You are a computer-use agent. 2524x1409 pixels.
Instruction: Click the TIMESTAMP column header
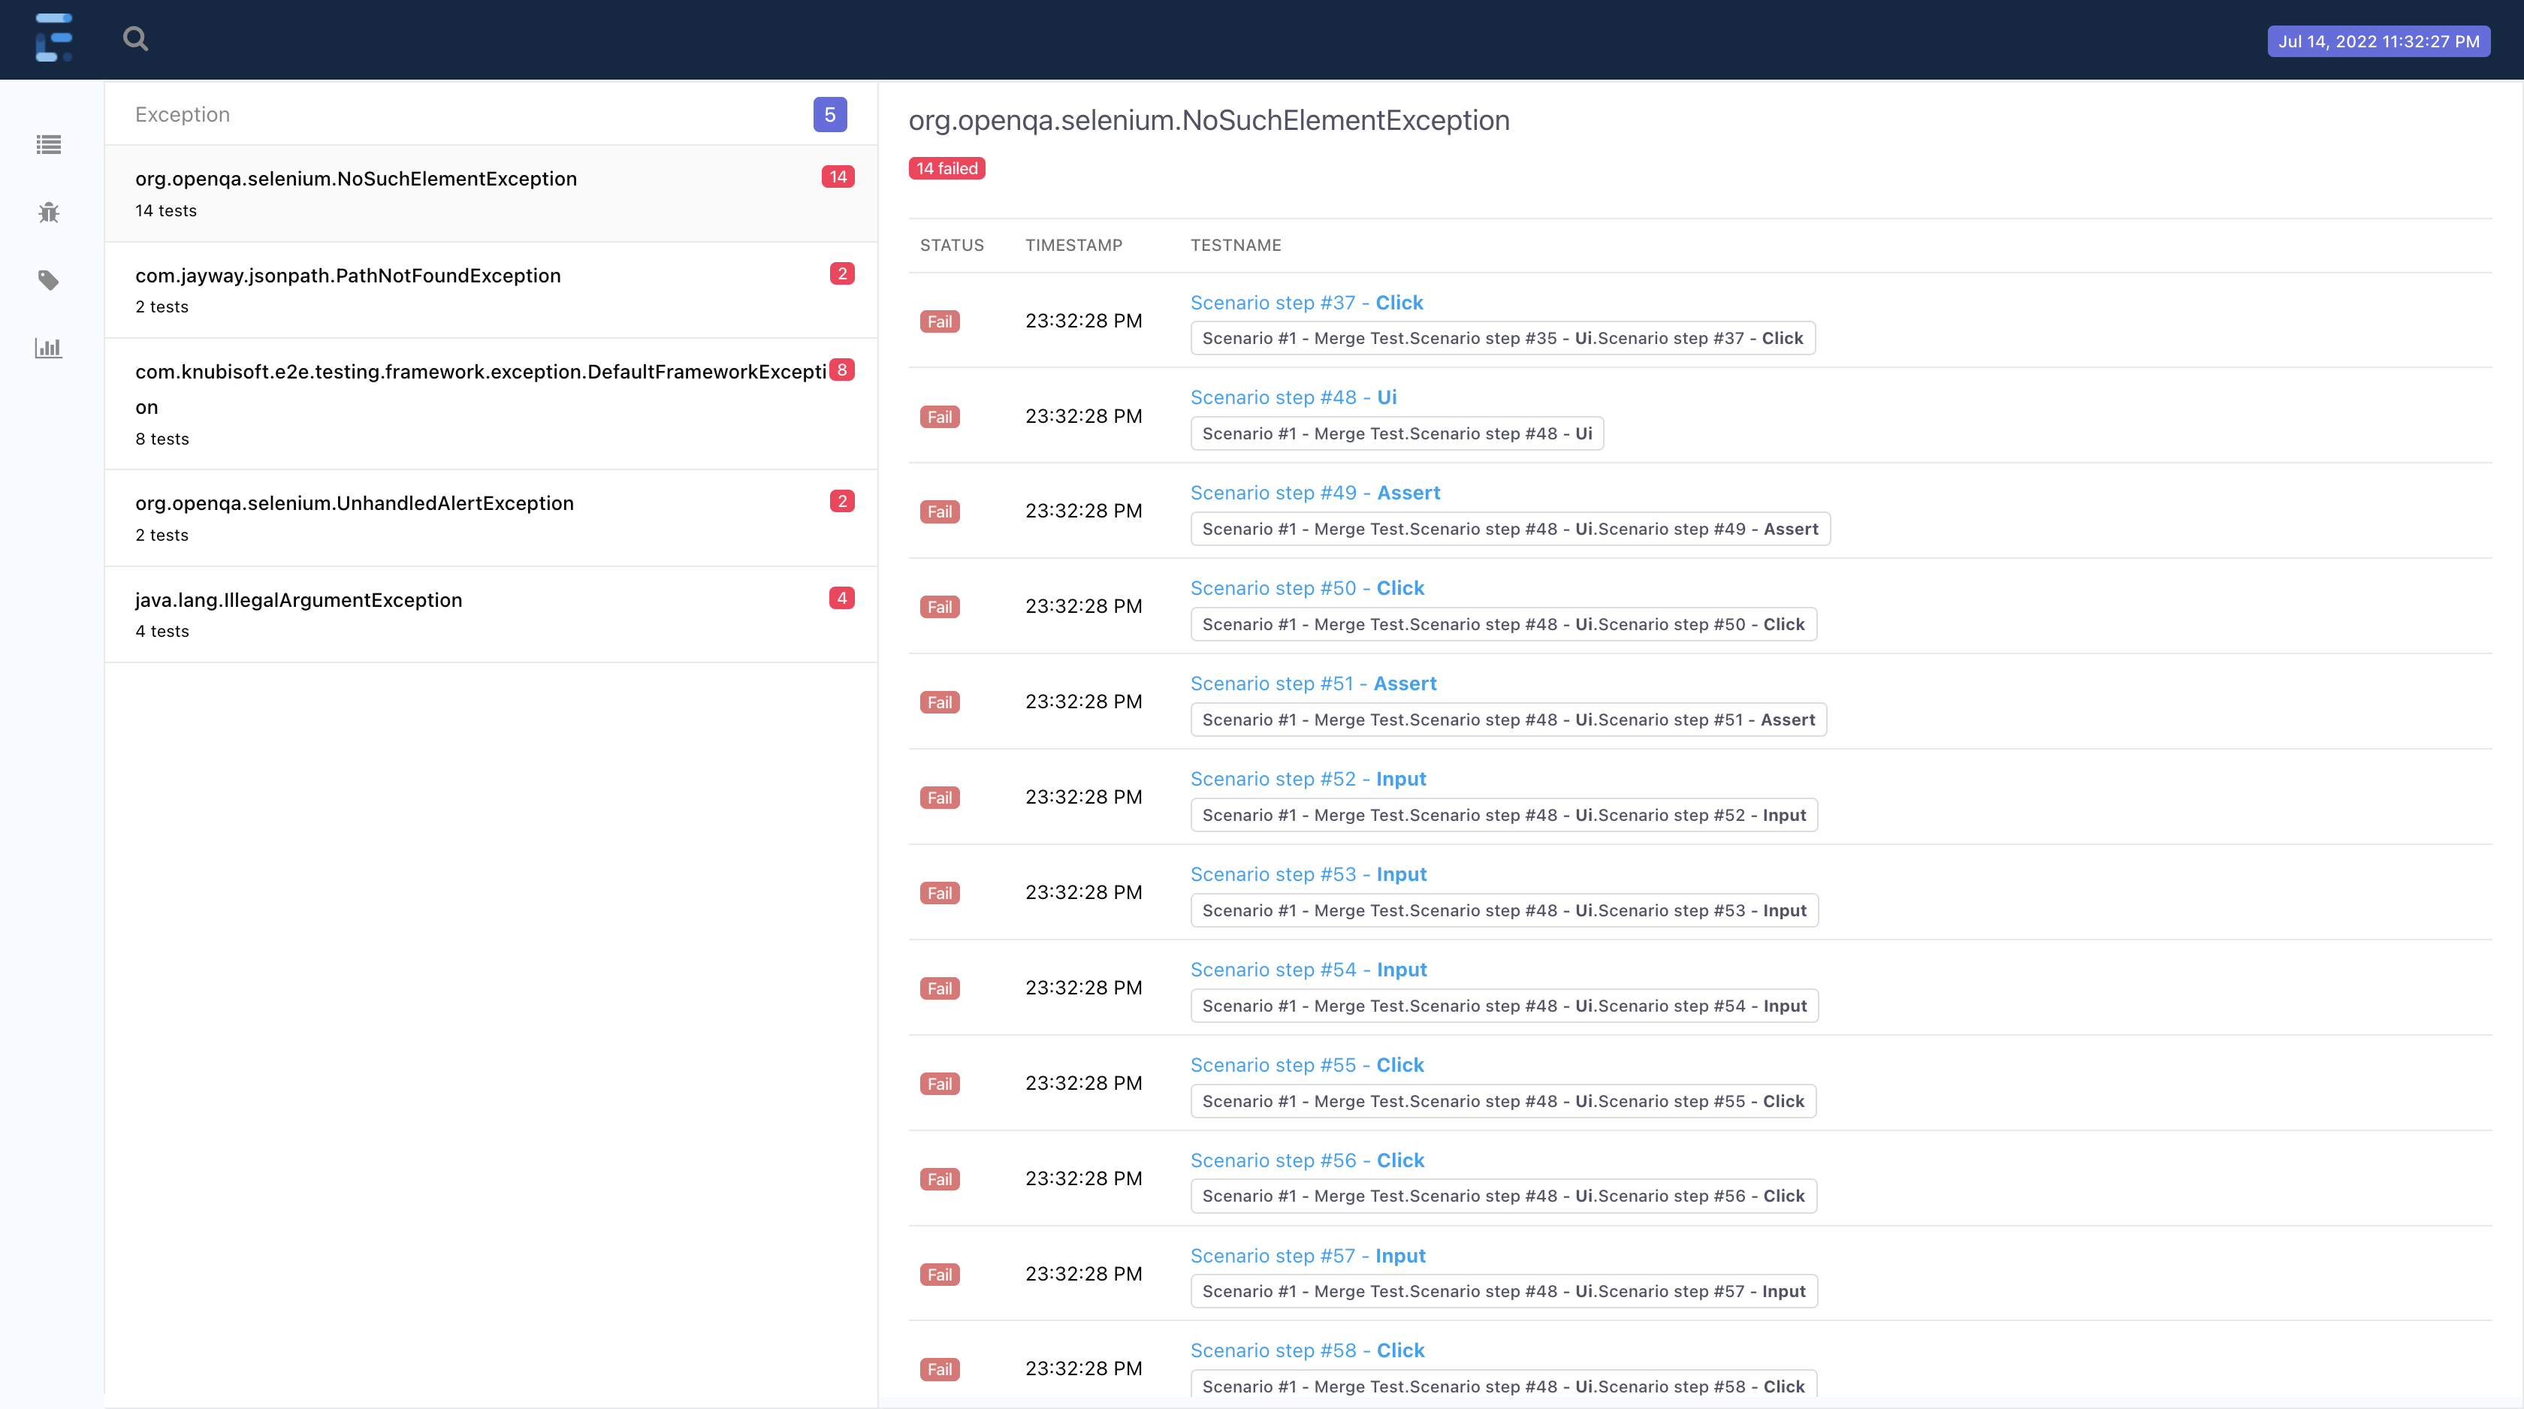coord(1074,245)
